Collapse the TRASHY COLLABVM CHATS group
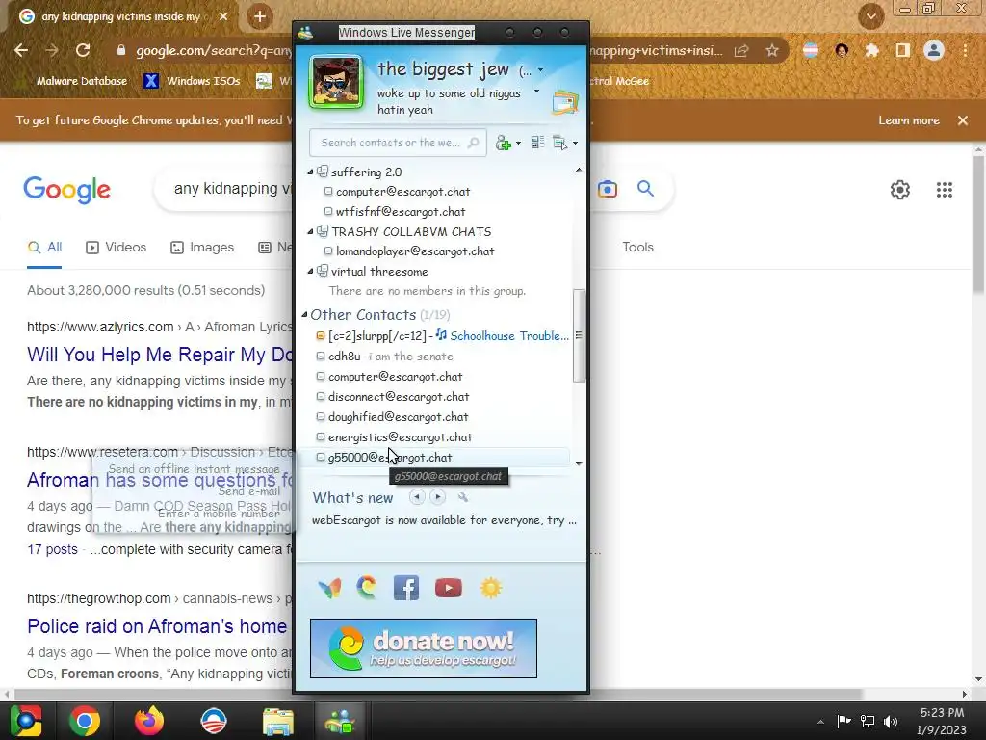The height and width of the screenshot is (740, 986). [x=310, y=231]
